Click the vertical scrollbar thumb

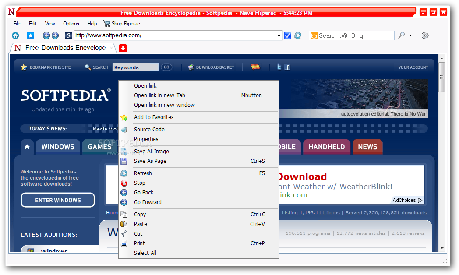(442, 77)
